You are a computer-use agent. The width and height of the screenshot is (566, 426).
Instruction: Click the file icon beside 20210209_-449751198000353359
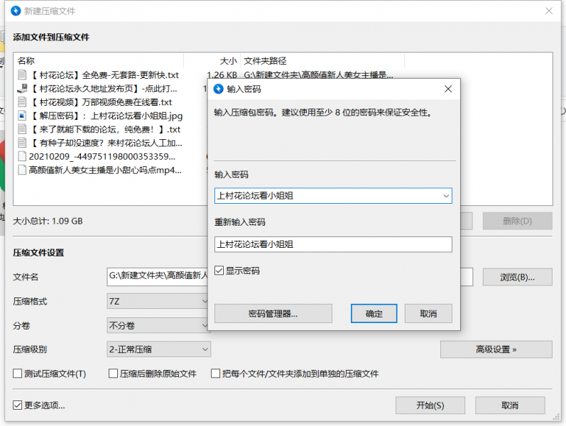[x=22, y=156]
